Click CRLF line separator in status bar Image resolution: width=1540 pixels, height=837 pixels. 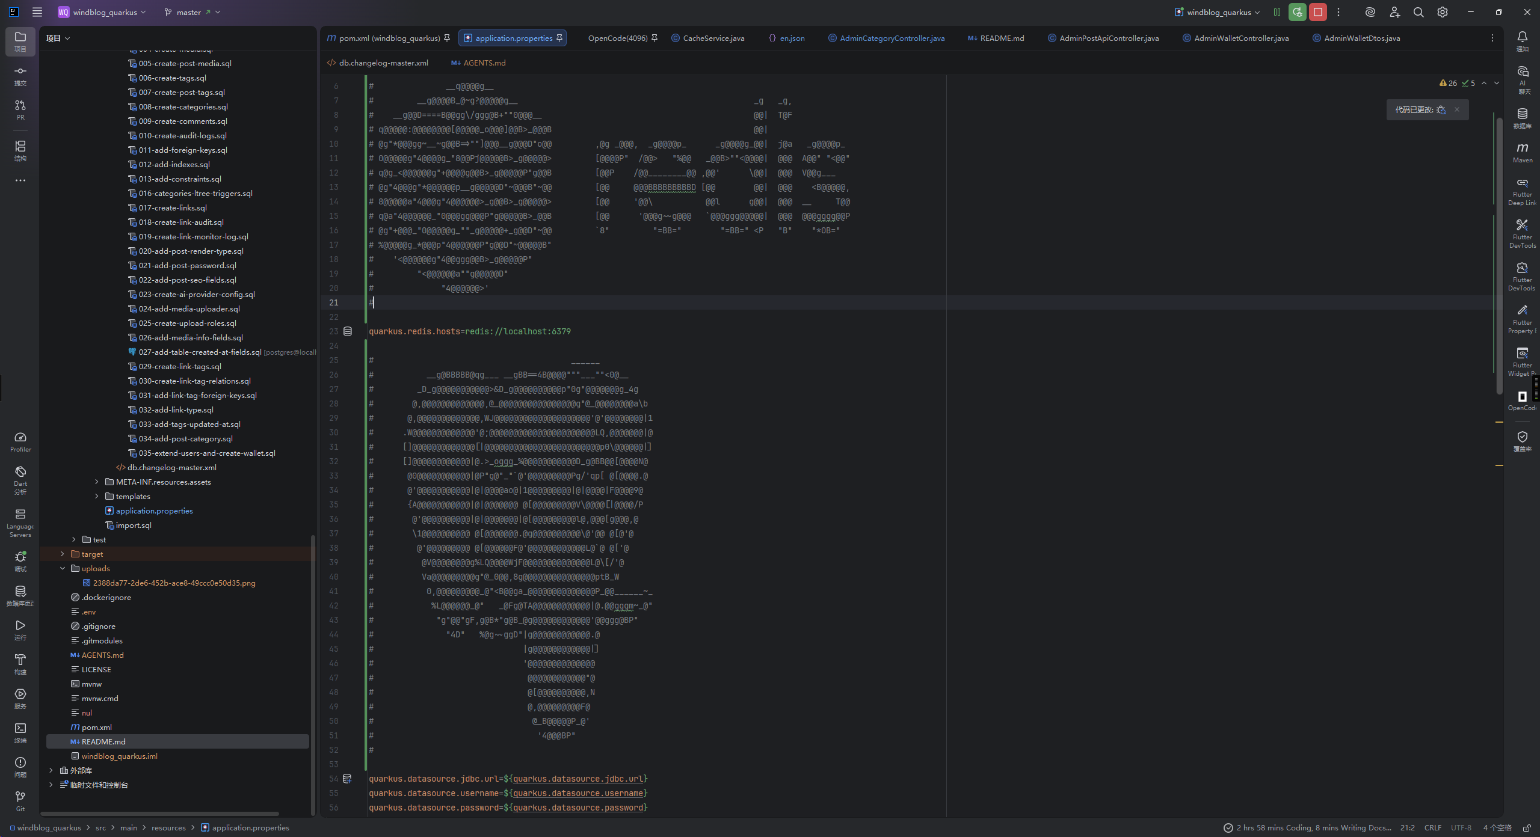(1432, 828)
